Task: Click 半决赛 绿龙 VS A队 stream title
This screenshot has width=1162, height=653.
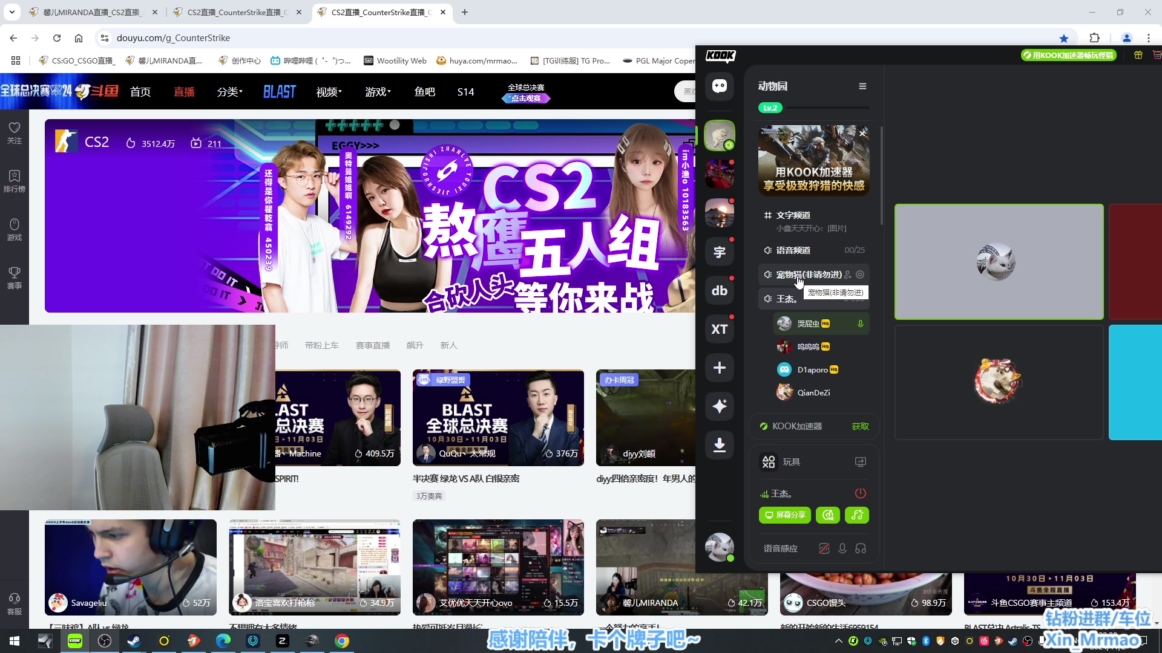Action: point(466,478)
